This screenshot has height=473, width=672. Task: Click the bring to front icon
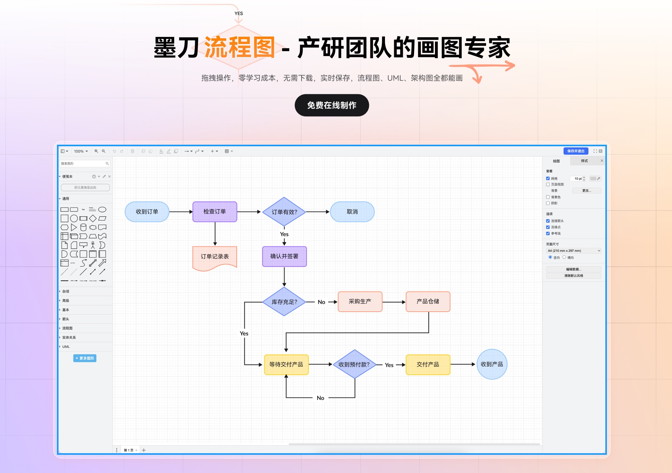[x=143, y=151]
